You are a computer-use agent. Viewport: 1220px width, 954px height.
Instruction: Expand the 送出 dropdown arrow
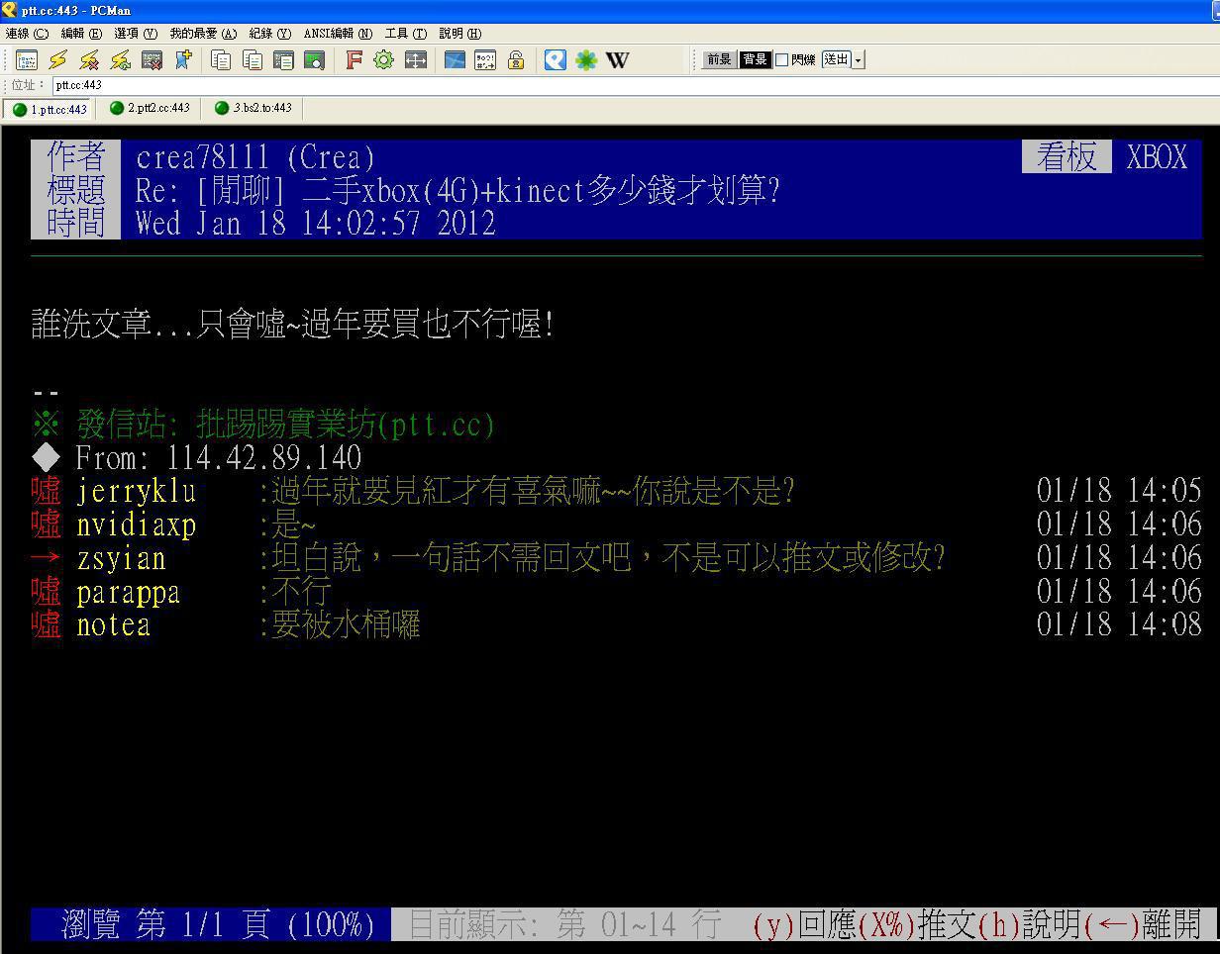(858, 60)
